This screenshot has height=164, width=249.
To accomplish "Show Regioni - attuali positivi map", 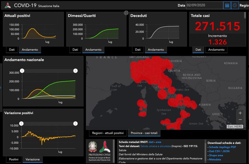I will tap(108, 133).
